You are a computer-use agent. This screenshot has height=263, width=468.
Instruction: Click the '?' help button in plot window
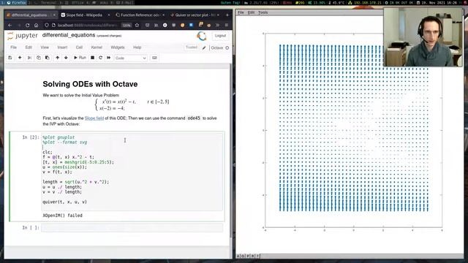[x=257, y=256]
